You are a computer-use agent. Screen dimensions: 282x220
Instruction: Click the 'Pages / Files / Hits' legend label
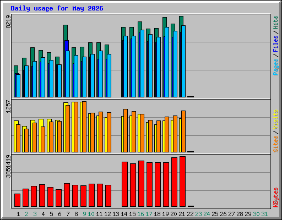pyautogui.click(x=275, y=46)
